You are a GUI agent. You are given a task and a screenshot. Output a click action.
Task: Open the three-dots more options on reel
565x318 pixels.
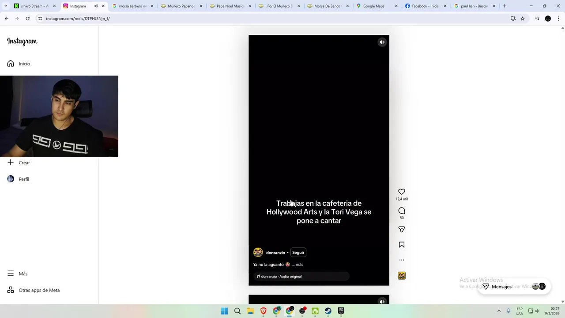tap(401, 260)
